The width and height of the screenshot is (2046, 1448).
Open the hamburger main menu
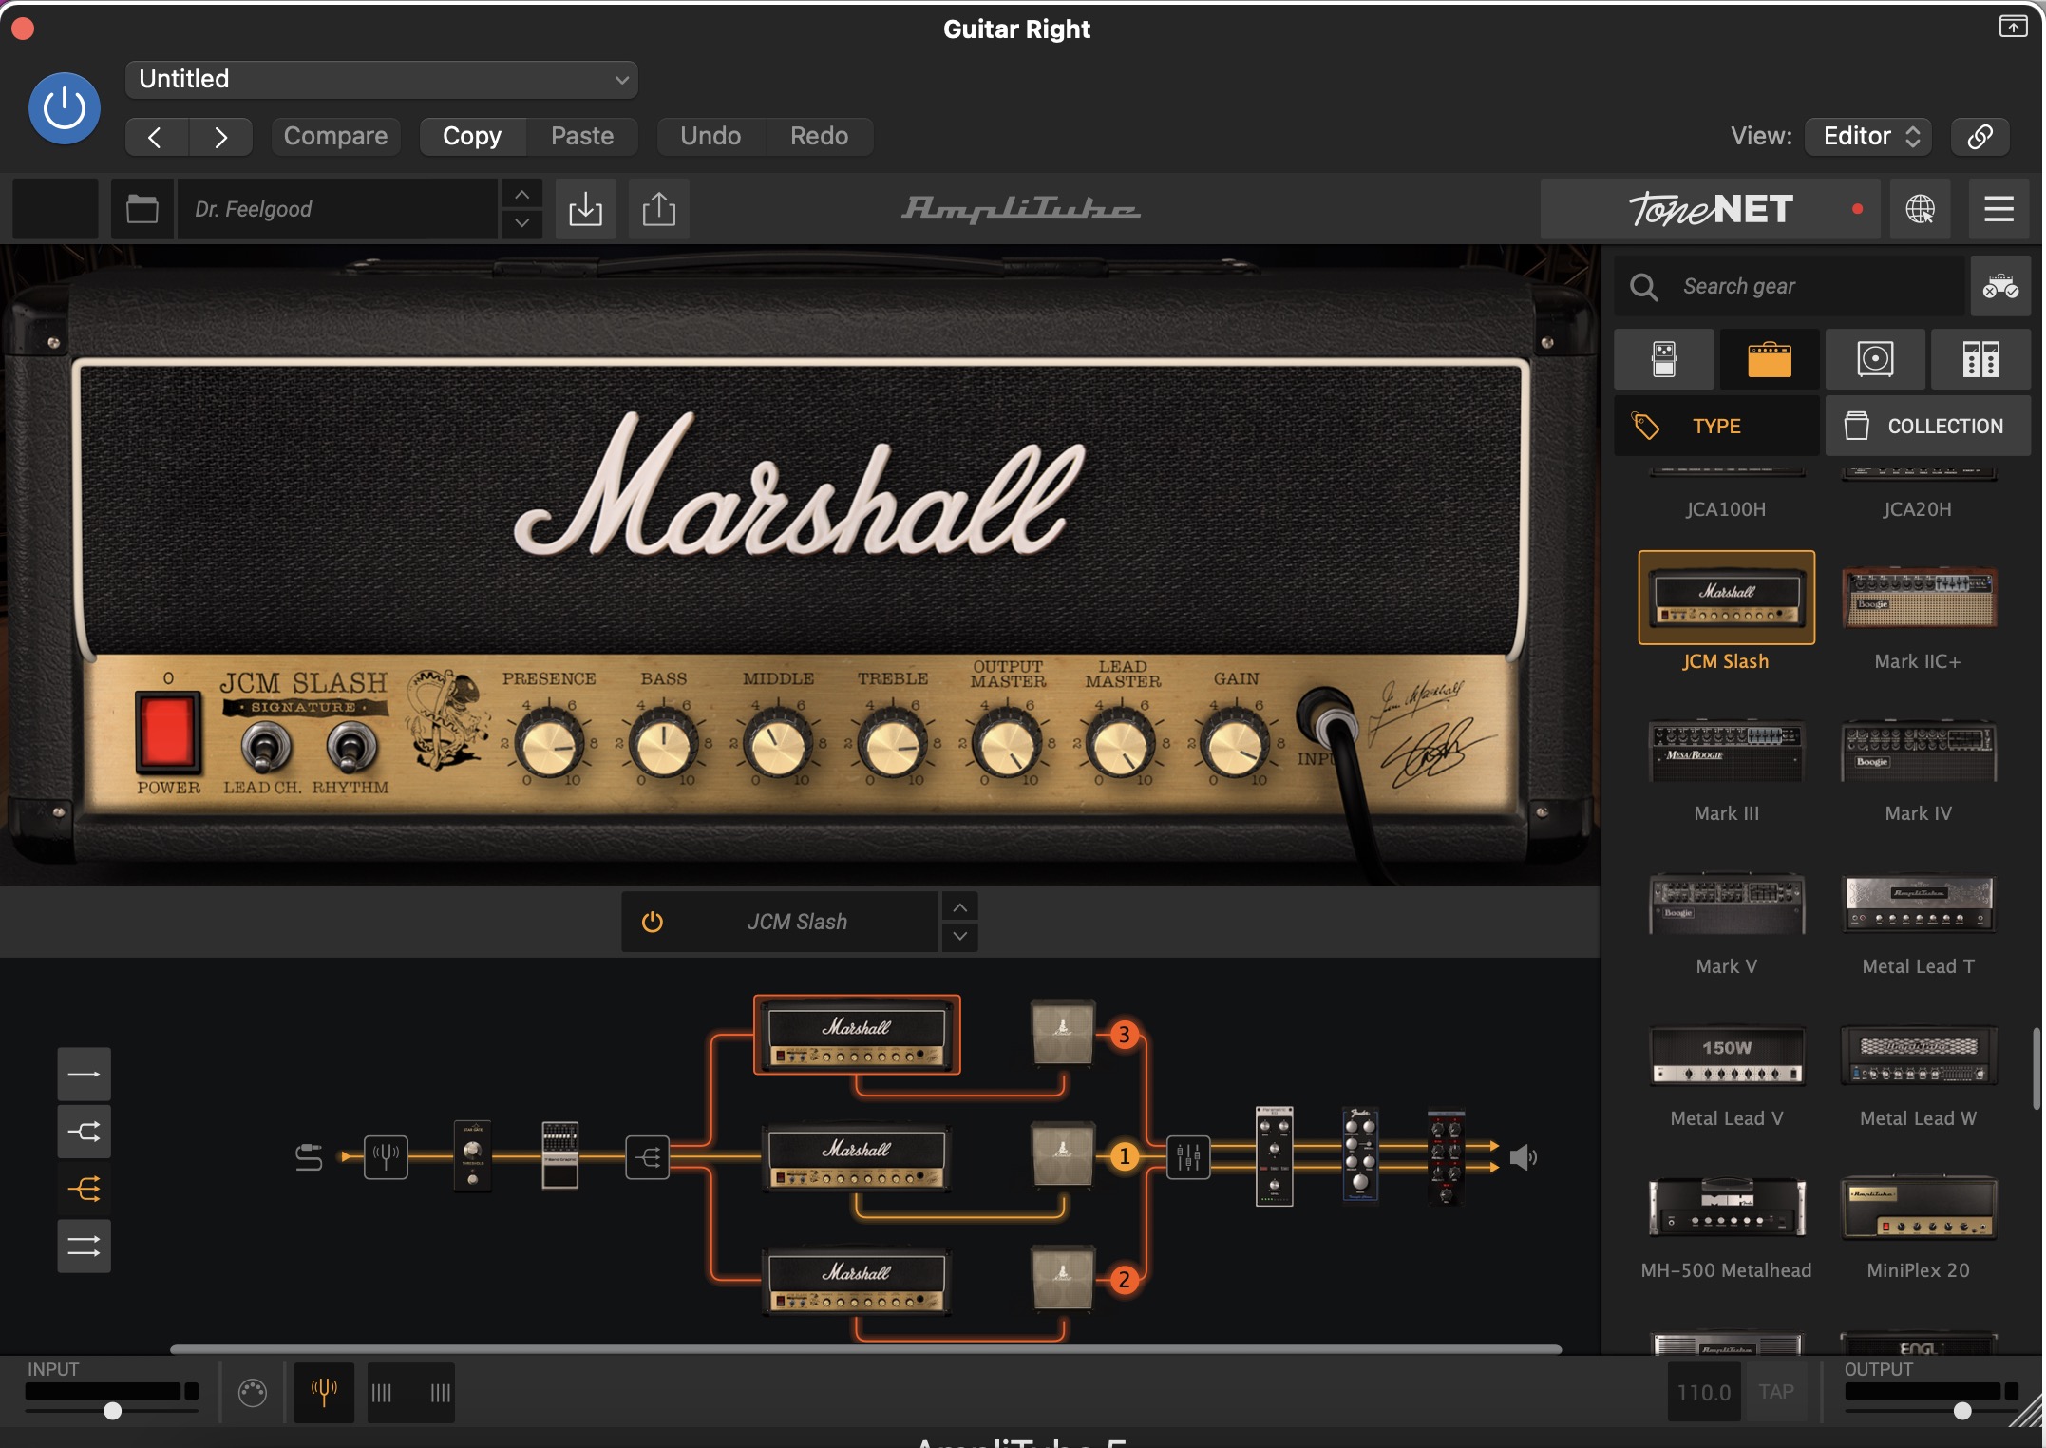pyautogui.click(x=1999, y=208)
